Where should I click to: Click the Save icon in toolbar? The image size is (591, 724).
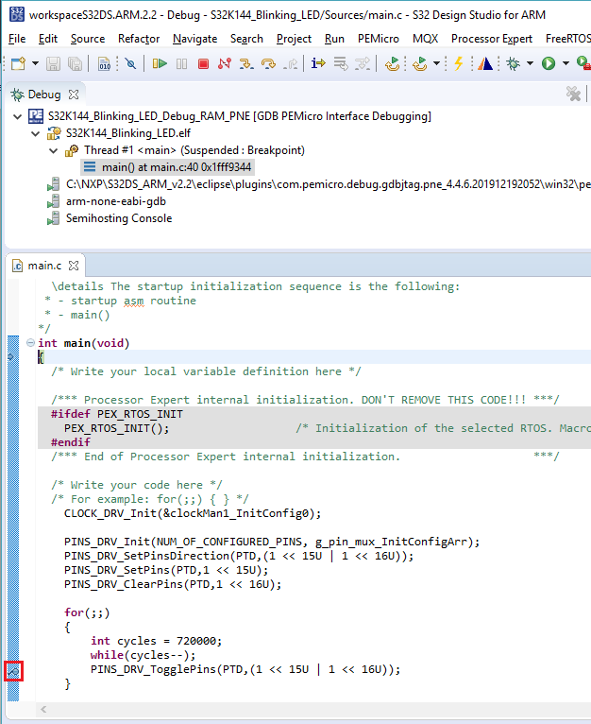[x=53, y=63]
